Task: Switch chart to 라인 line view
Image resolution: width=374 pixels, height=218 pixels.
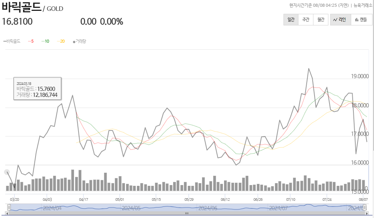Action: [340, 19]
